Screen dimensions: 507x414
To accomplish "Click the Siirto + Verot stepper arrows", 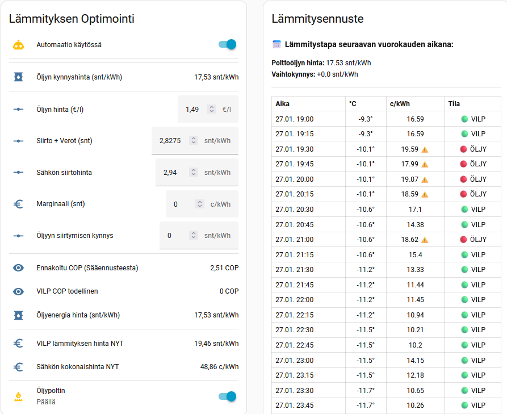I will pyautogui.click(x=193, y=140).
